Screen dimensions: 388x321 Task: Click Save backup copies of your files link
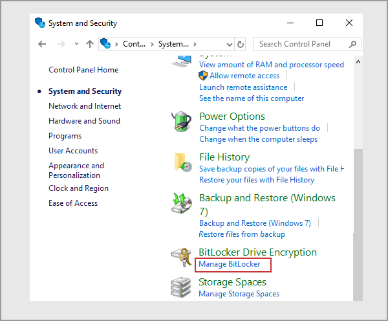[x=272, y=169]
